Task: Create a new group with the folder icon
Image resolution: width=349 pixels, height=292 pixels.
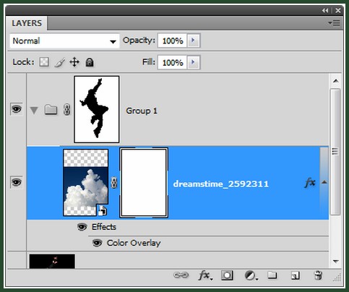Action: coord(272,275)
